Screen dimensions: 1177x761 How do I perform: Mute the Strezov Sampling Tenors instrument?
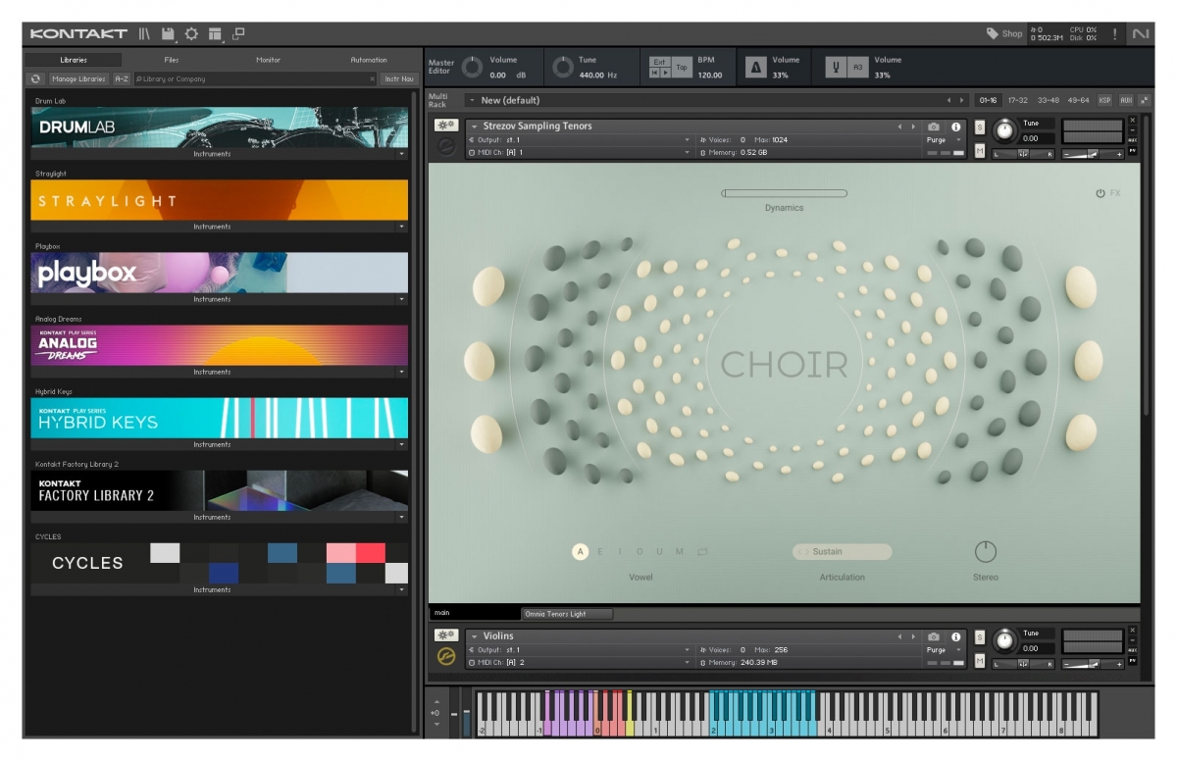(x=979, y=151)
